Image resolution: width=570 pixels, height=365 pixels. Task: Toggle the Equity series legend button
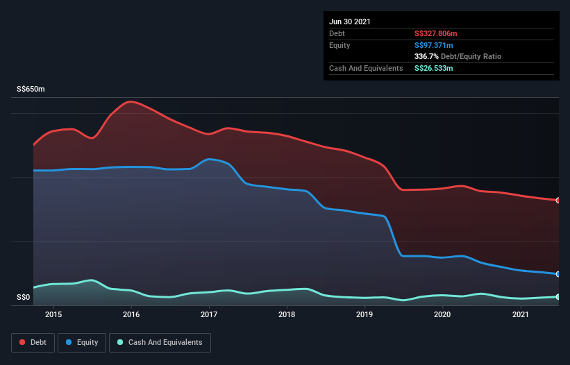click(82, 343)
